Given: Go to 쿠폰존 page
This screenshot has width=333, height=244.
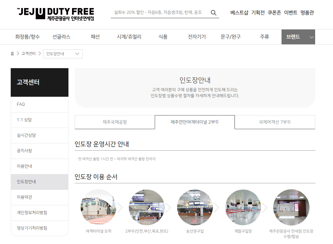Looking at the screenshot, I should coord(274,13).
